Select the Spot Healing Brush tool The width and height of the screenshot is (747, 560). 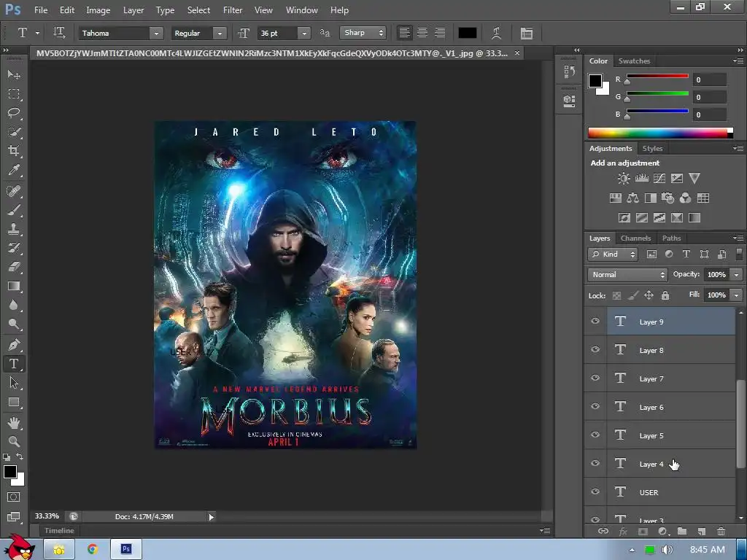tap(14, 191)
